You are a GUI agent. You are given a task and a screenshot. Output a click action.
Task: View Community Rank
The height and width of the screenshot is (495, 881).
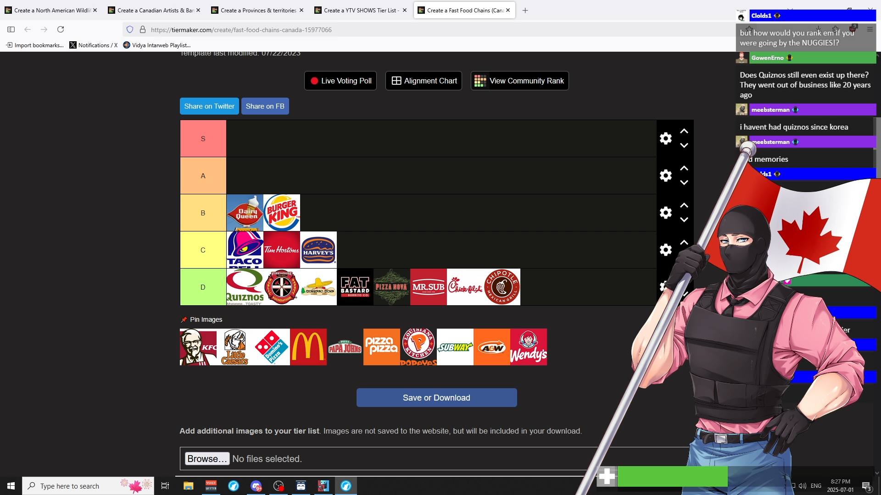coord(519,81)
